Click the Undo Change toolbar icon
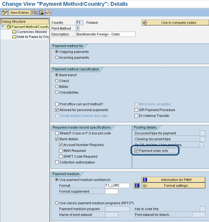 (x=47, y=13)
